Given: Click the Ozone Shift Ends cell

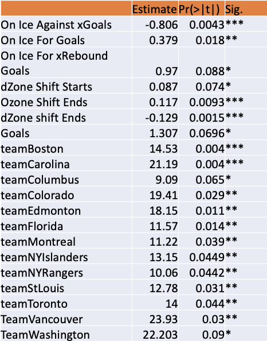Looking at the screenshot, I should tap(44, 102).
